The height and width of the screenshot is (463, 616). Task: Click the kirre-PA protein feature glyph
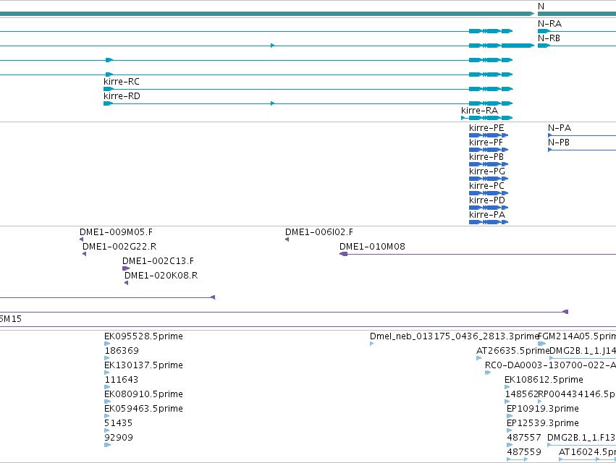pos(489,222)
